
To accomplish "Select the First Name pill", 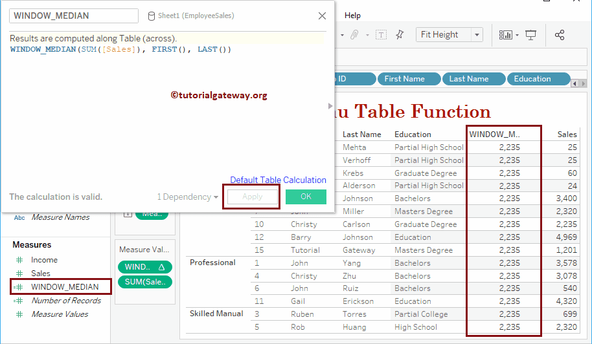I will point(409,79).
